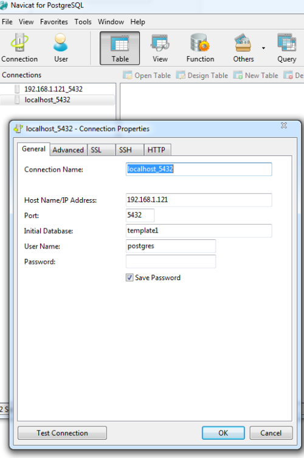The image size is (304, 458).
Task: Open the Favorites menu
Action: point(54,21)
